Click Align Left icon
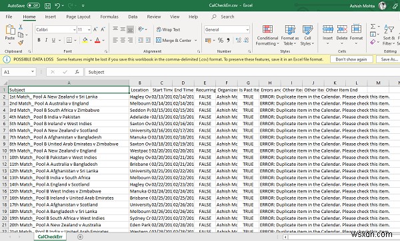The width and height of the screenshot is (400, 241). (115, 40)
